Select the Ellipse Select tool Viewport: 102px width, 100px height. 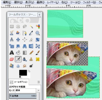pyautogui.click(x=18, y=27)
